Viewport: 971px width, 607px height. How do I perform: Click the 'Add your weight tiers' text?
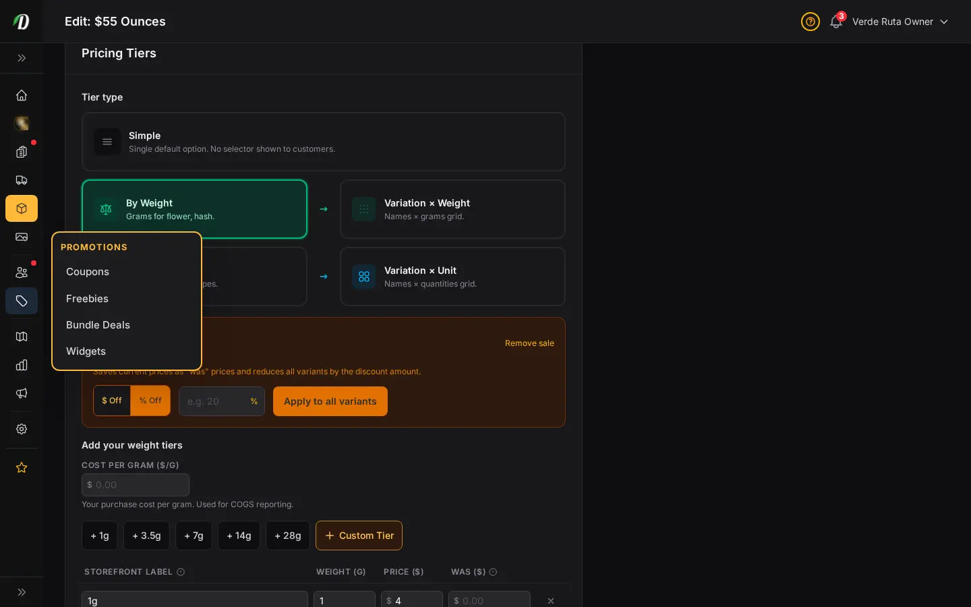click(x=132, y=445)
